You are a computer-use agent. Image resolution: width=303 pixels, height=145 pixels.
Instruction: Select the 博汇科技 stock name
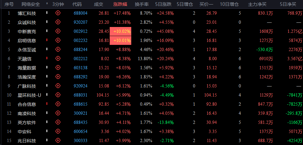click(x=27, y=13)
